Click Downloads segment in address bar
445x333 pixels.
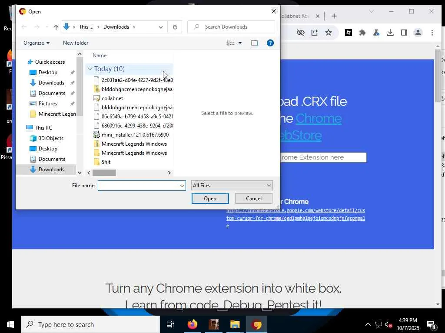[116, 27]
